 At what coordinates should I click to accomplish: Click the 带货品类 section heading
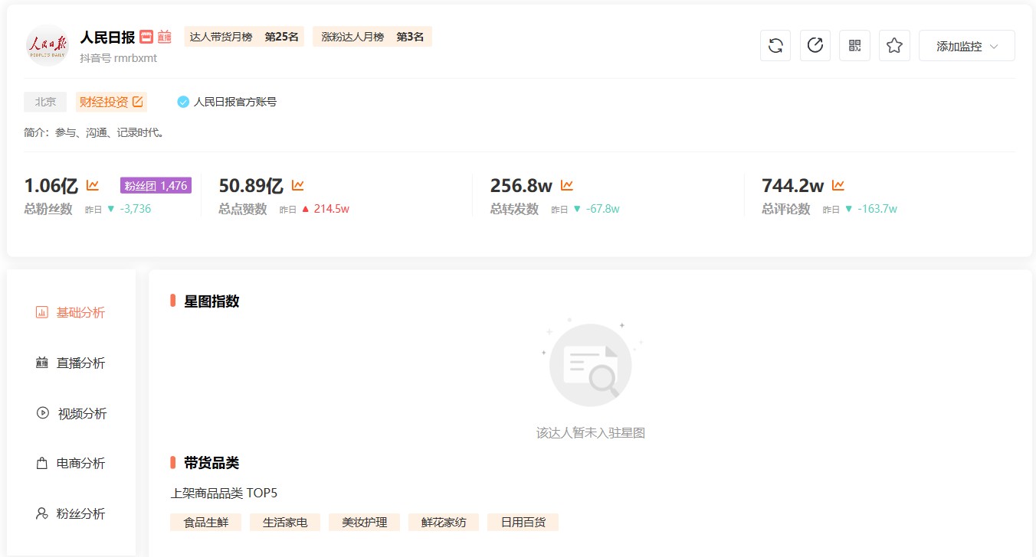point(211,463)
